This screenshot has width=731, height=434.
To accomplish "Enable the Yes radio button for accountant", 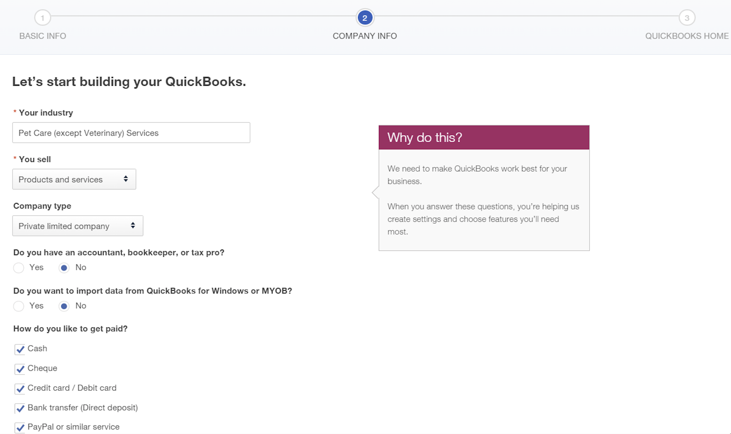I will 19,267.
